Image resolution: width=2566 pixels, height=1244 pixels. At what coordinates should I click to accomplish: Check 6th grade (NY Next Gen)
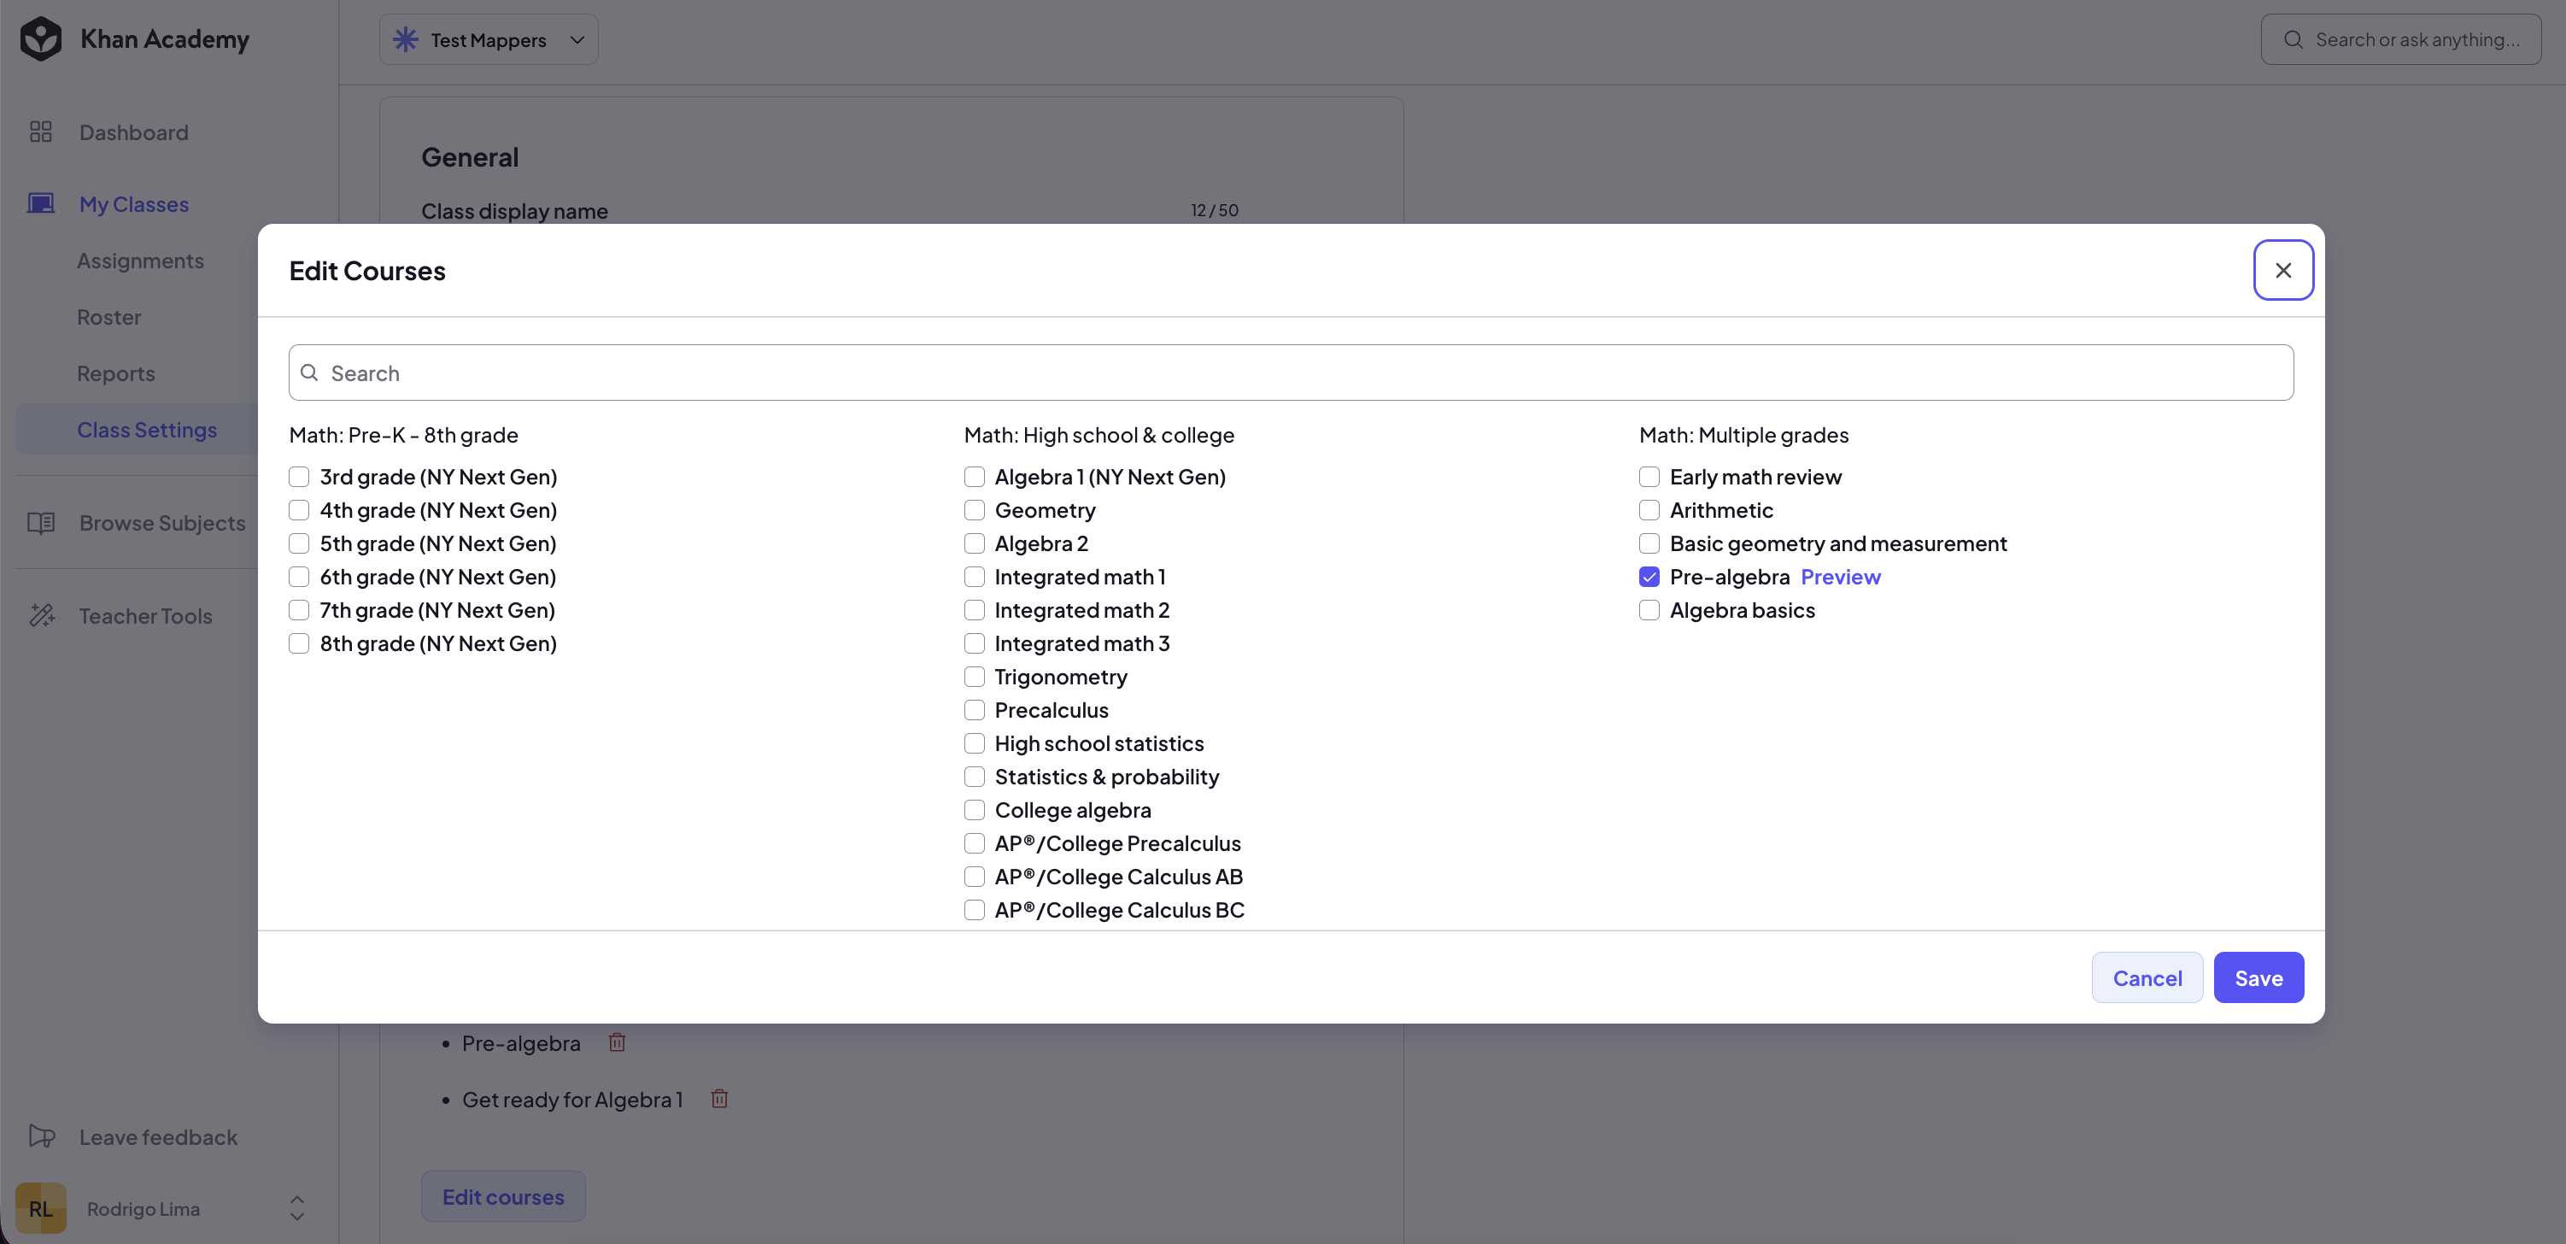(299, 576)
